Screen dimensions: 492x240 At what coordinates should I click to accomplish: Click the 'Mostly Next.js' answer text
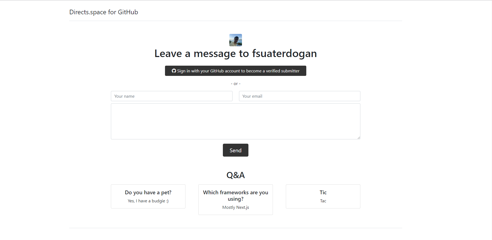tap(236, 207)
